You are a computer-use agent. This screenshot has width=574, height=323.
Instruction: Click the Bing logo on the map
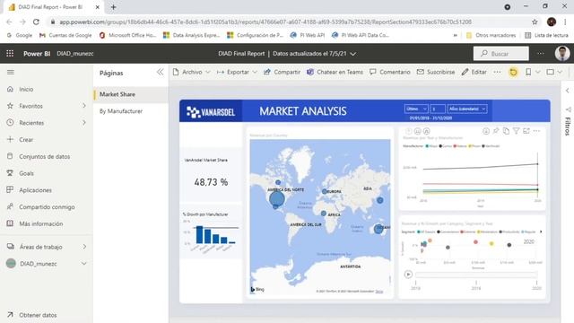coord(257,289)
